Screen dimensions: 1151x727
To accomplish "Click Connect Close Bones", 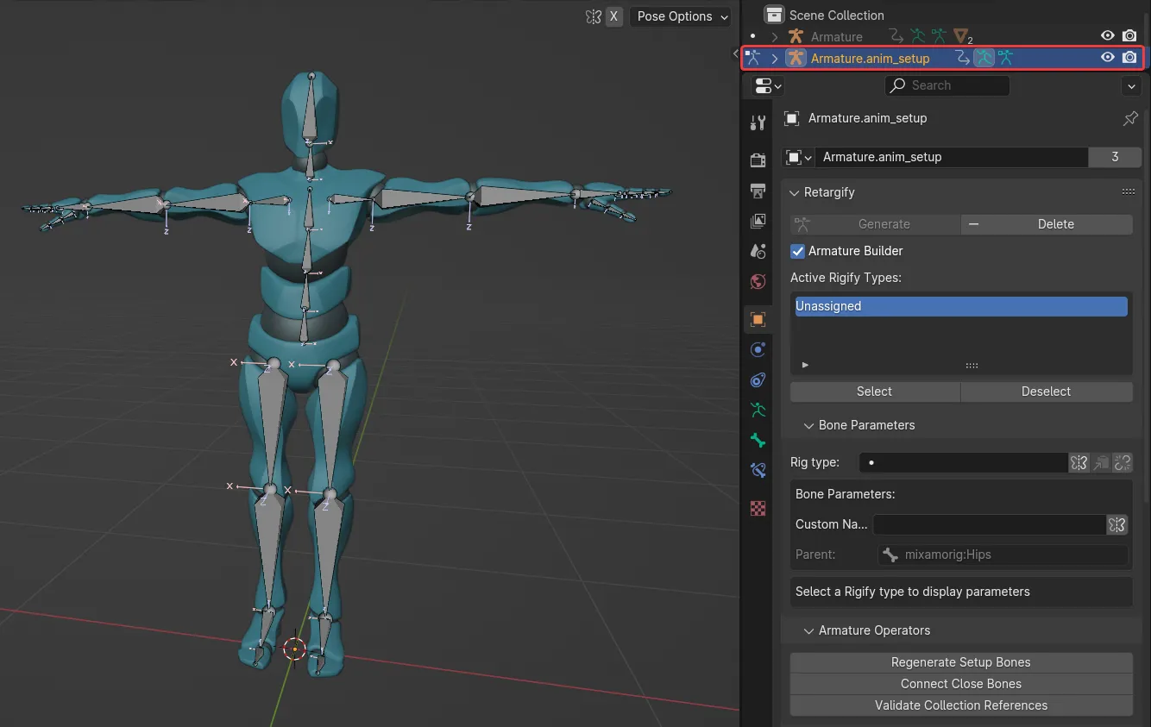I will pos(961,684).
